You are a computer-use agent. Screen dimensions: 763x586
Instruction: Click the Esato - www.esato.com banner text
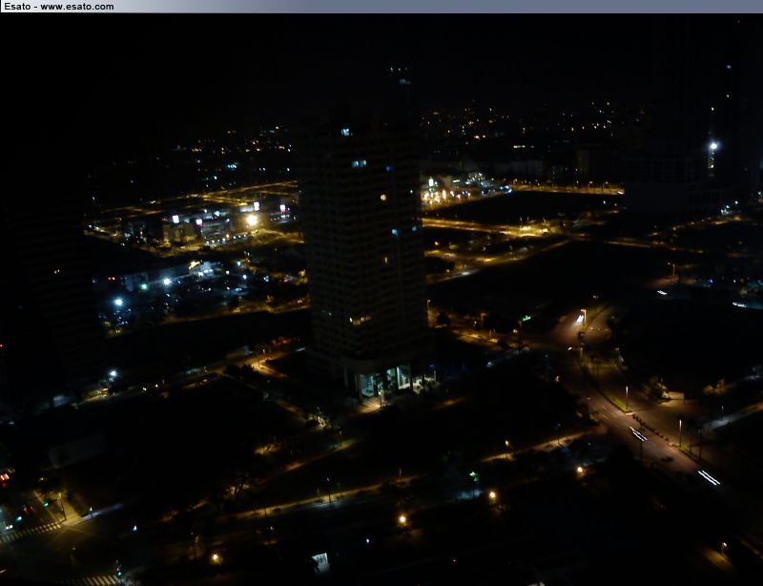pos(59,7)
